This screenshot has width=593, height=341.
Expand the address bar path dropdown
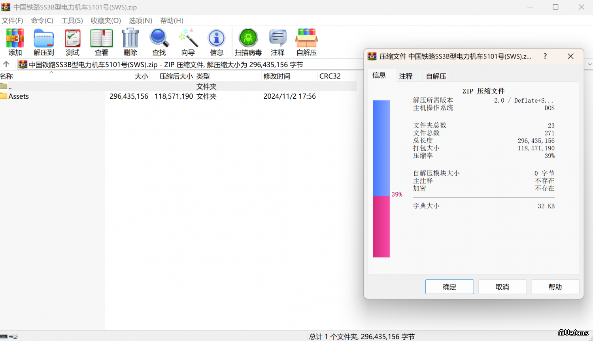pyautogui.click(x=589, y=64)
